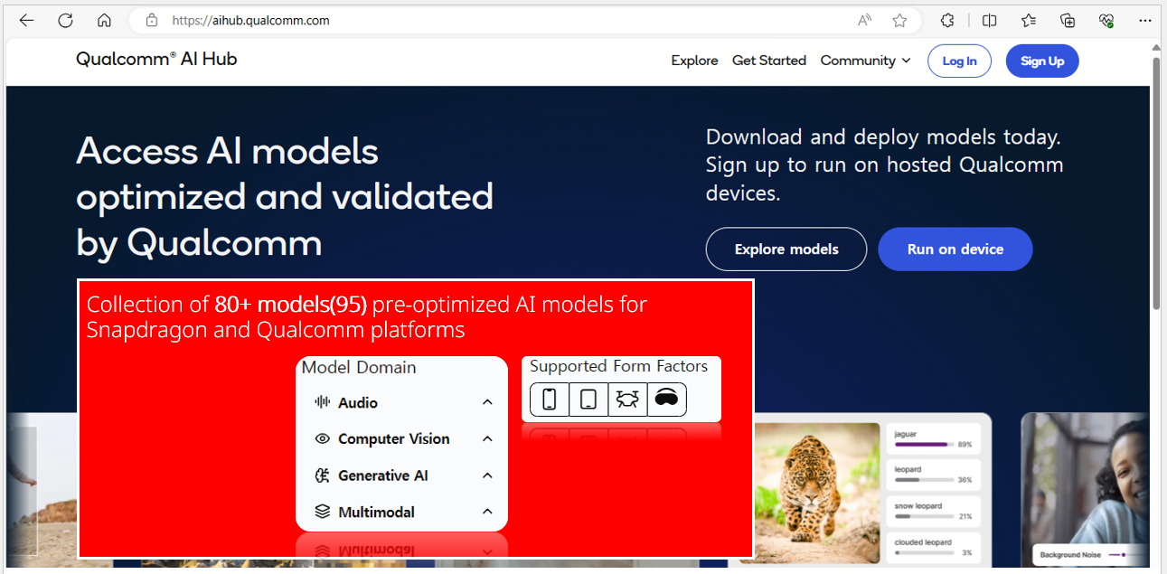Click "Download and deploy models today" text
Image resolution: width=1167 pixels, height=574 pixels.
point(883,137)
